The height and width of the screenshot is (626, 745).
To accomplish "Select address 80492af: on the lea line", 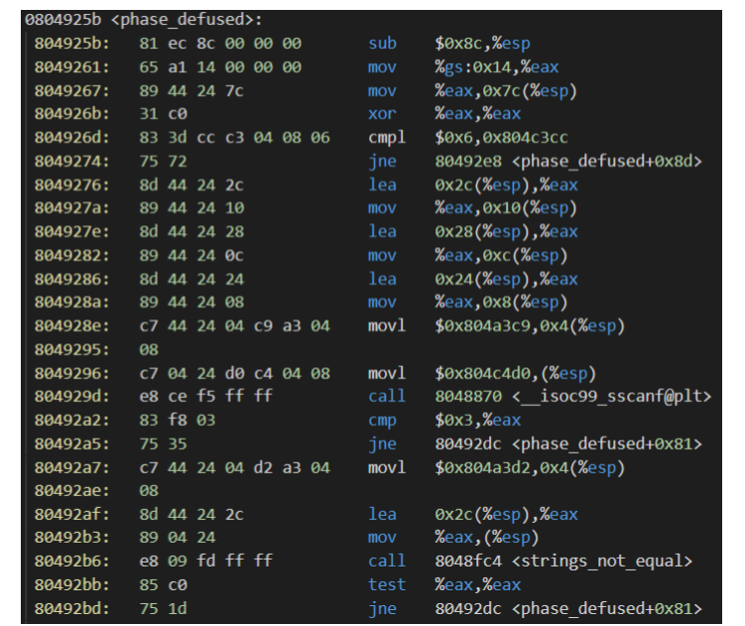I will pyautogui.click(x=71, y=514).
